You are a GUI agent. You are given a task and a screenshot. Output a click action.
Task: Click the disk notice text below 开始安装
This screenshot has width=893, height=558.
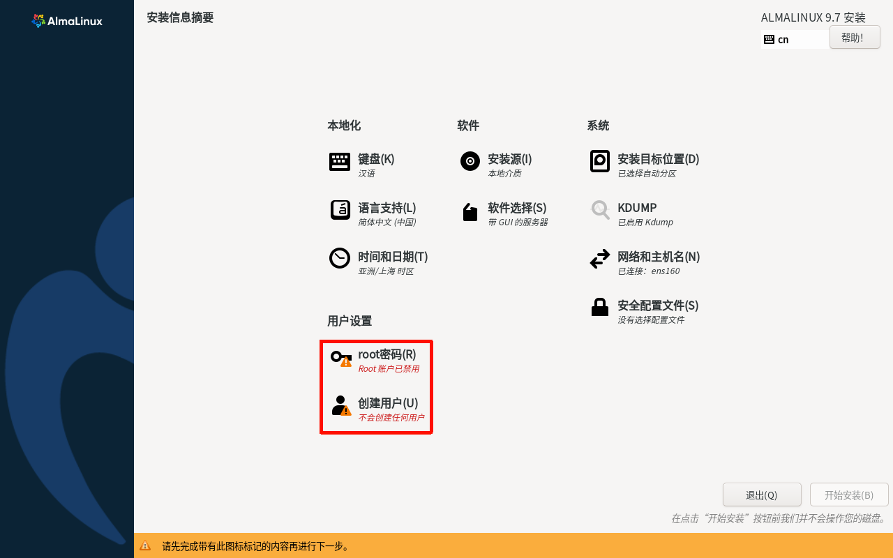(779, 518)
